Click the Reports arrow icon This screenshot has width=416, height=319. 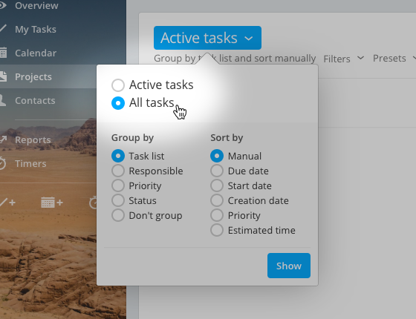coord(3,139)
